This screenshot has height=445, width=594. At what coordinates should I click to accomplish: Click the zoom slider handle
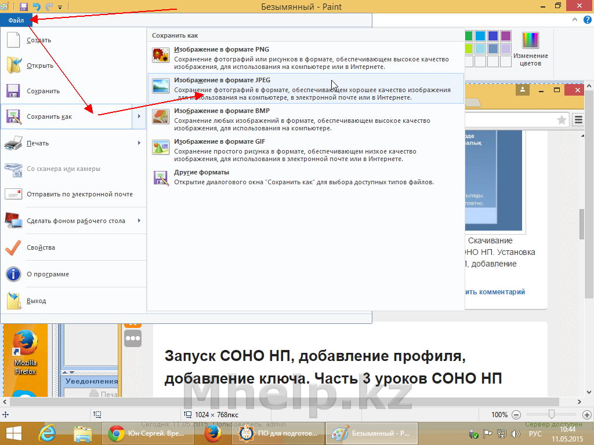click(x=552, y=414)
